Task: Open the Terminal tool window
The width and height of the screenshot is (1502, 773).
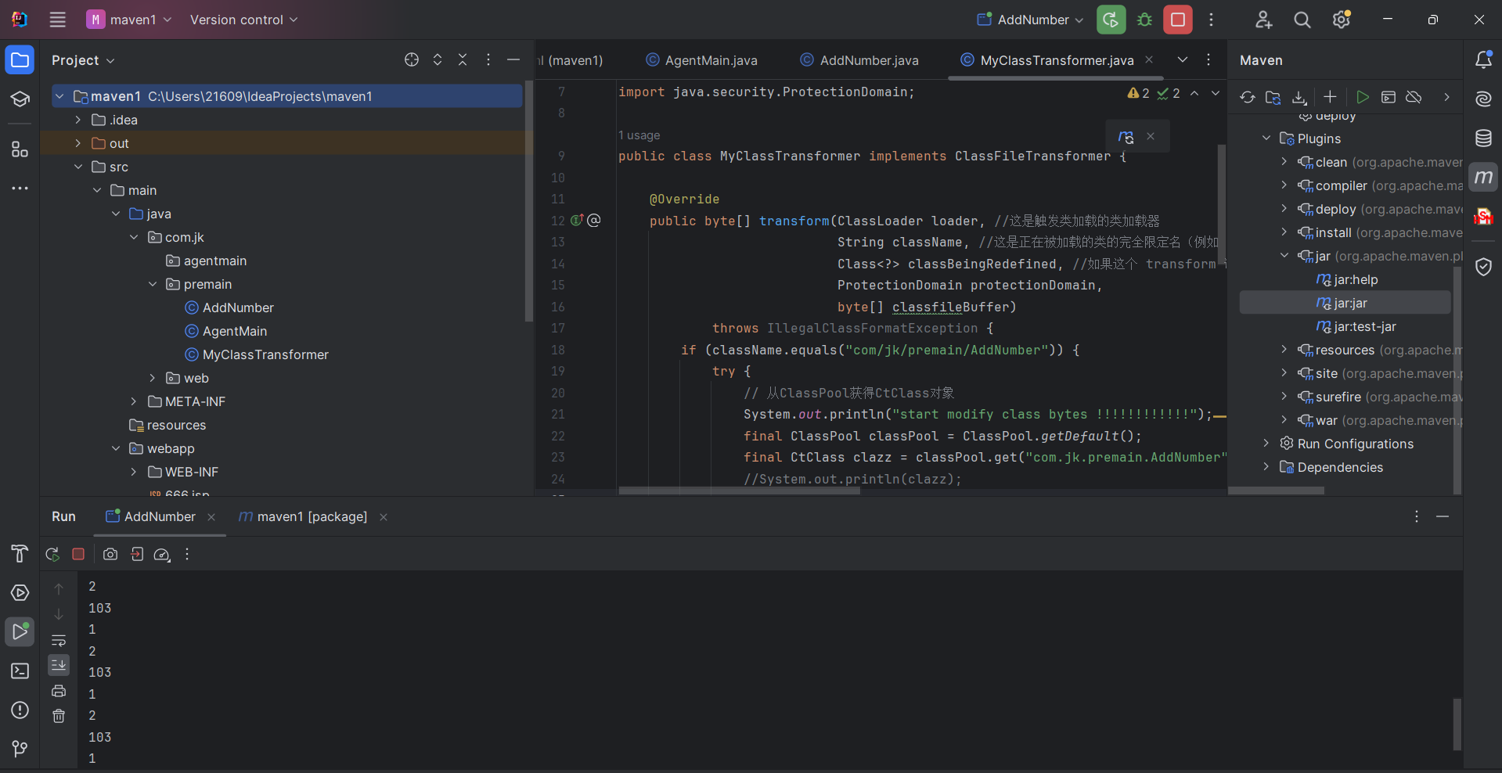Action: click(20, 671)
